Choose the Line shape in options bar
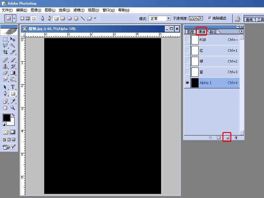264x198 pixels. click(82, 18)
